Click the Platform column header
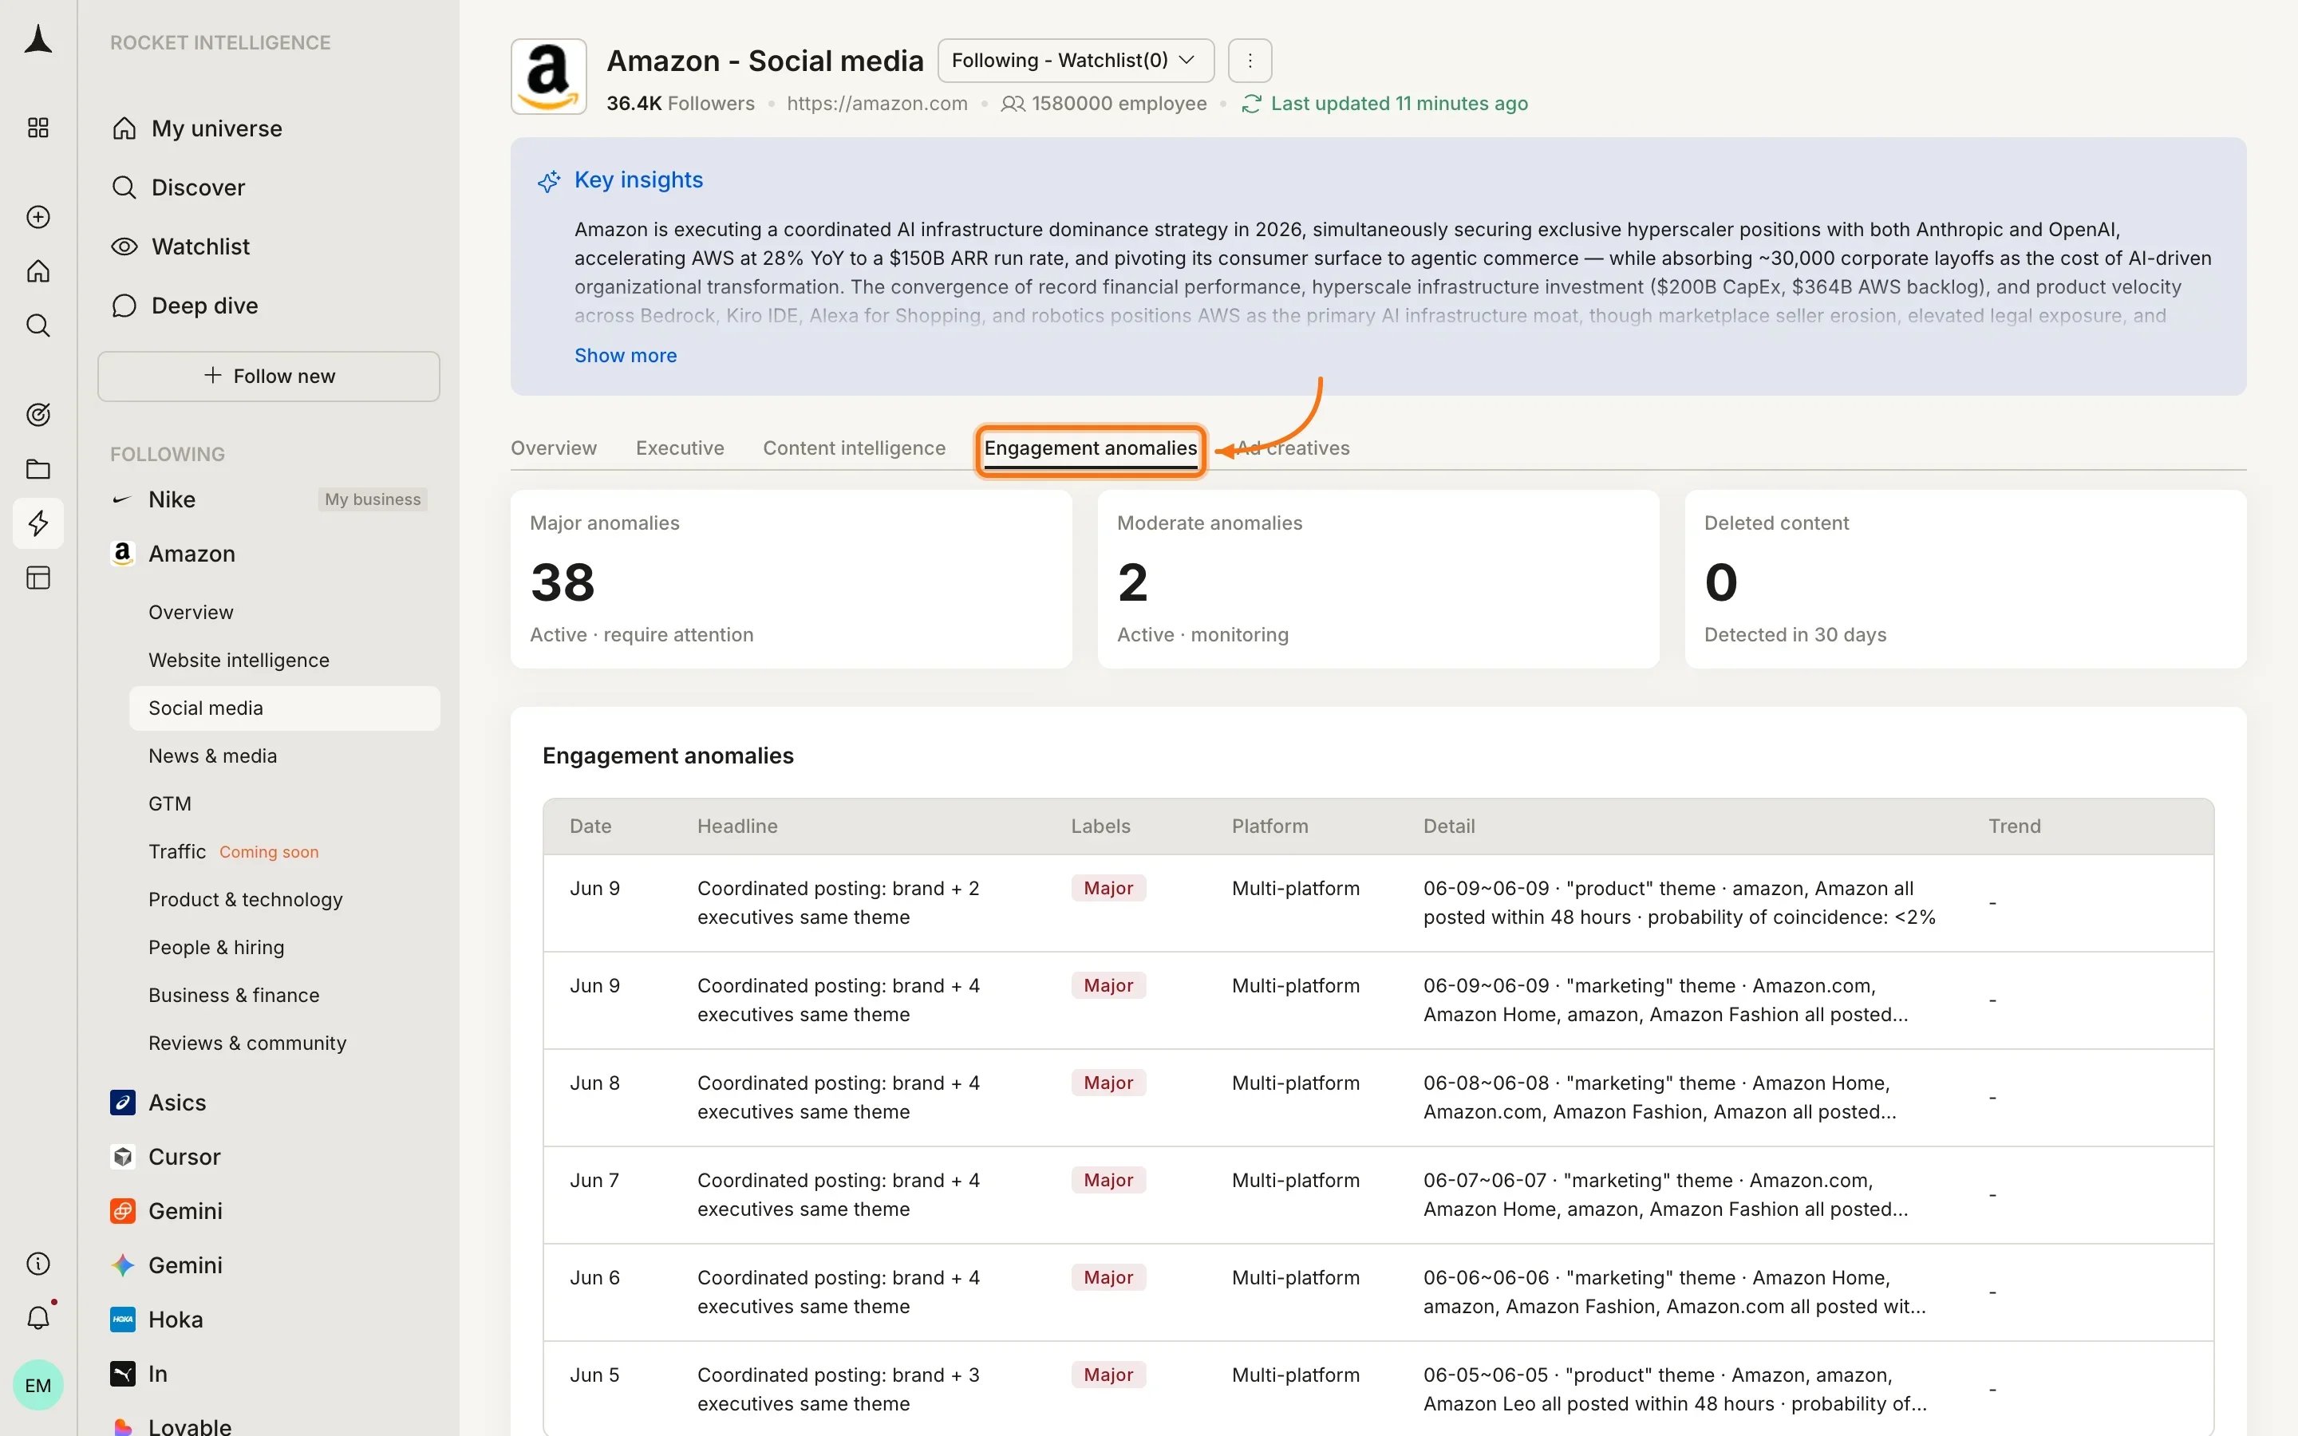 click(1269, 826)
